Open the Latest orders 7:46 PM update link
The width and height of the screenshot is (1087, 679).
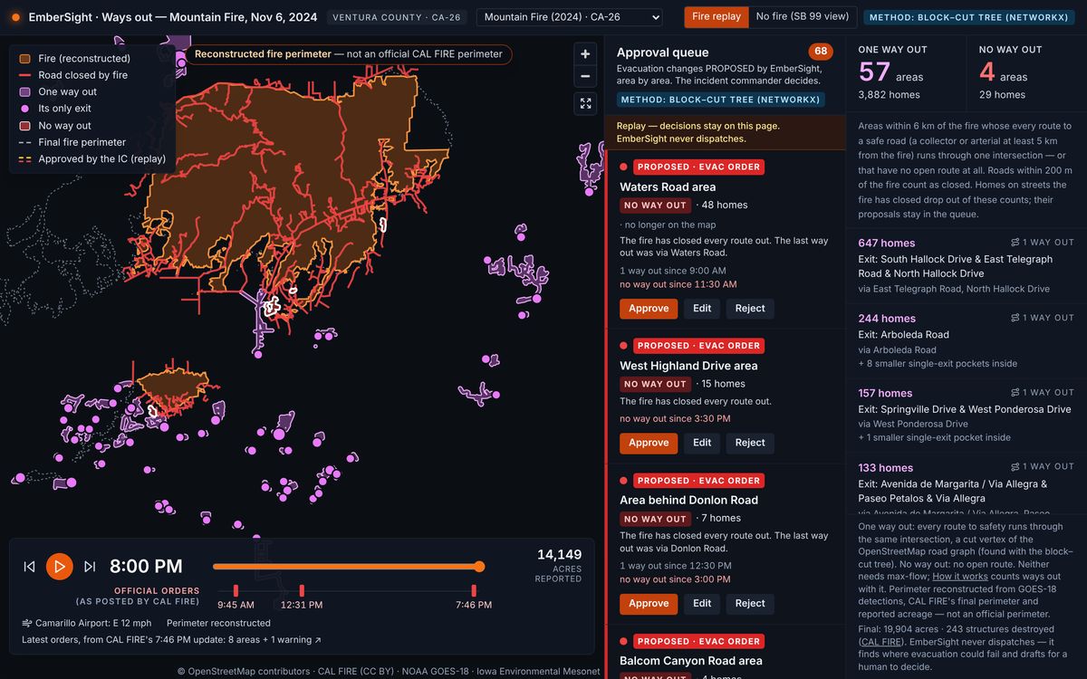coord(171,640)
